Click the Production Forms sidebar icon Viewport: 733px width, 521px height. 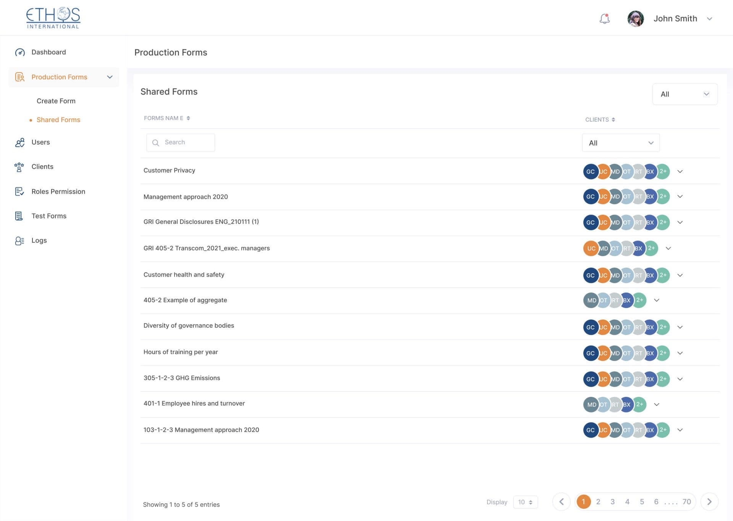coord(19,77)
